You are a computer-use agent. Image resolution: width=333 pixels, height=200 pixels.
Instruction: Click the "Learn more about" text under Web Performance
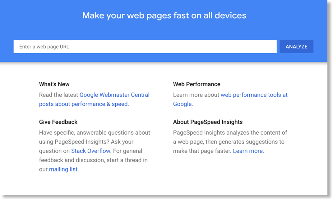[x=196, y=95]
